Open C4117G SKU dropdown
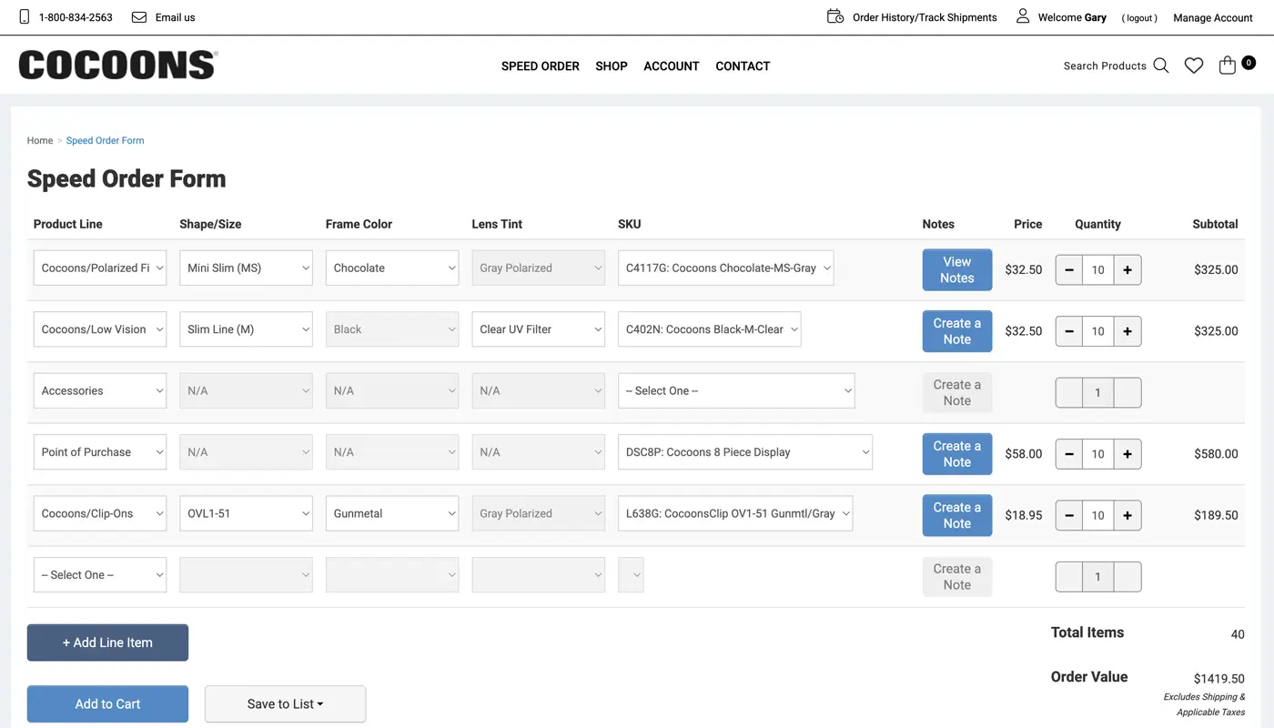This screenshot has width=1274, height=728. pos(726,268)
